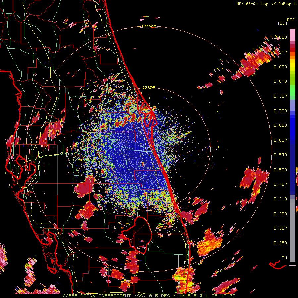Pick the light pink segment of the color bar

[x=292, y=35]
